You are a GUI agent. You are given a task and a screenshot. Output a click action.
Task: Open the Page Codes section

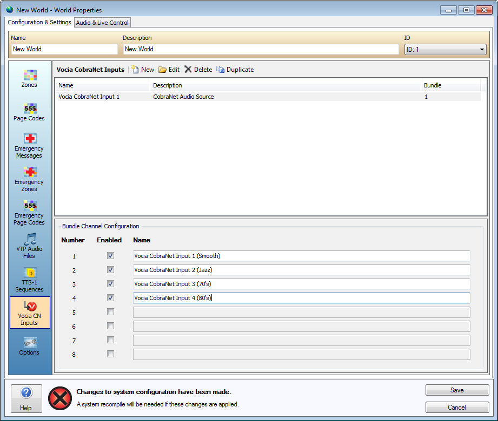tap(29, 112)
